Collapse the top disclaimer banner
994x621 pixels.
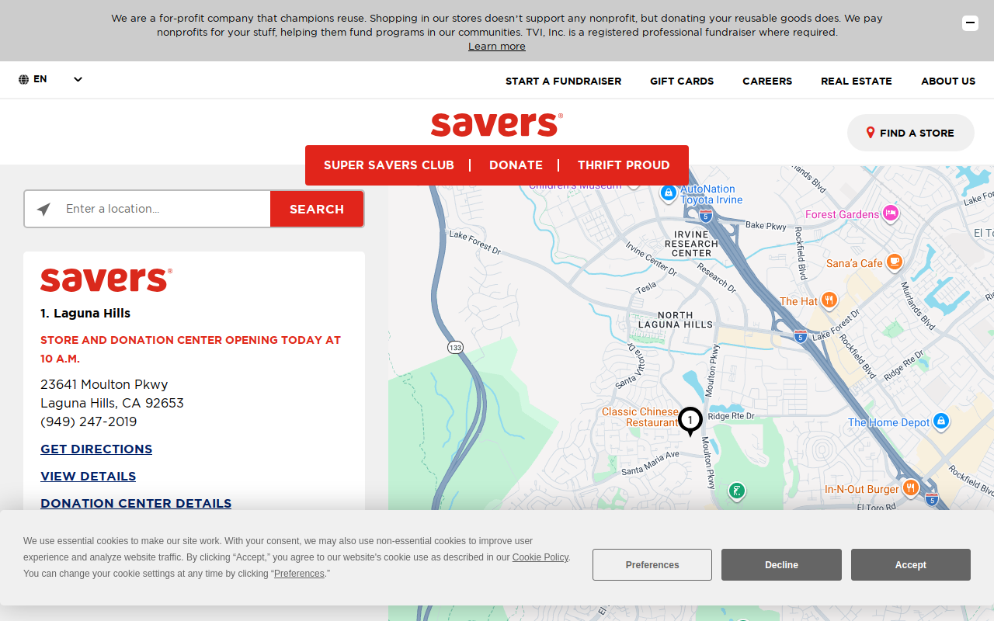pos(970,23)
